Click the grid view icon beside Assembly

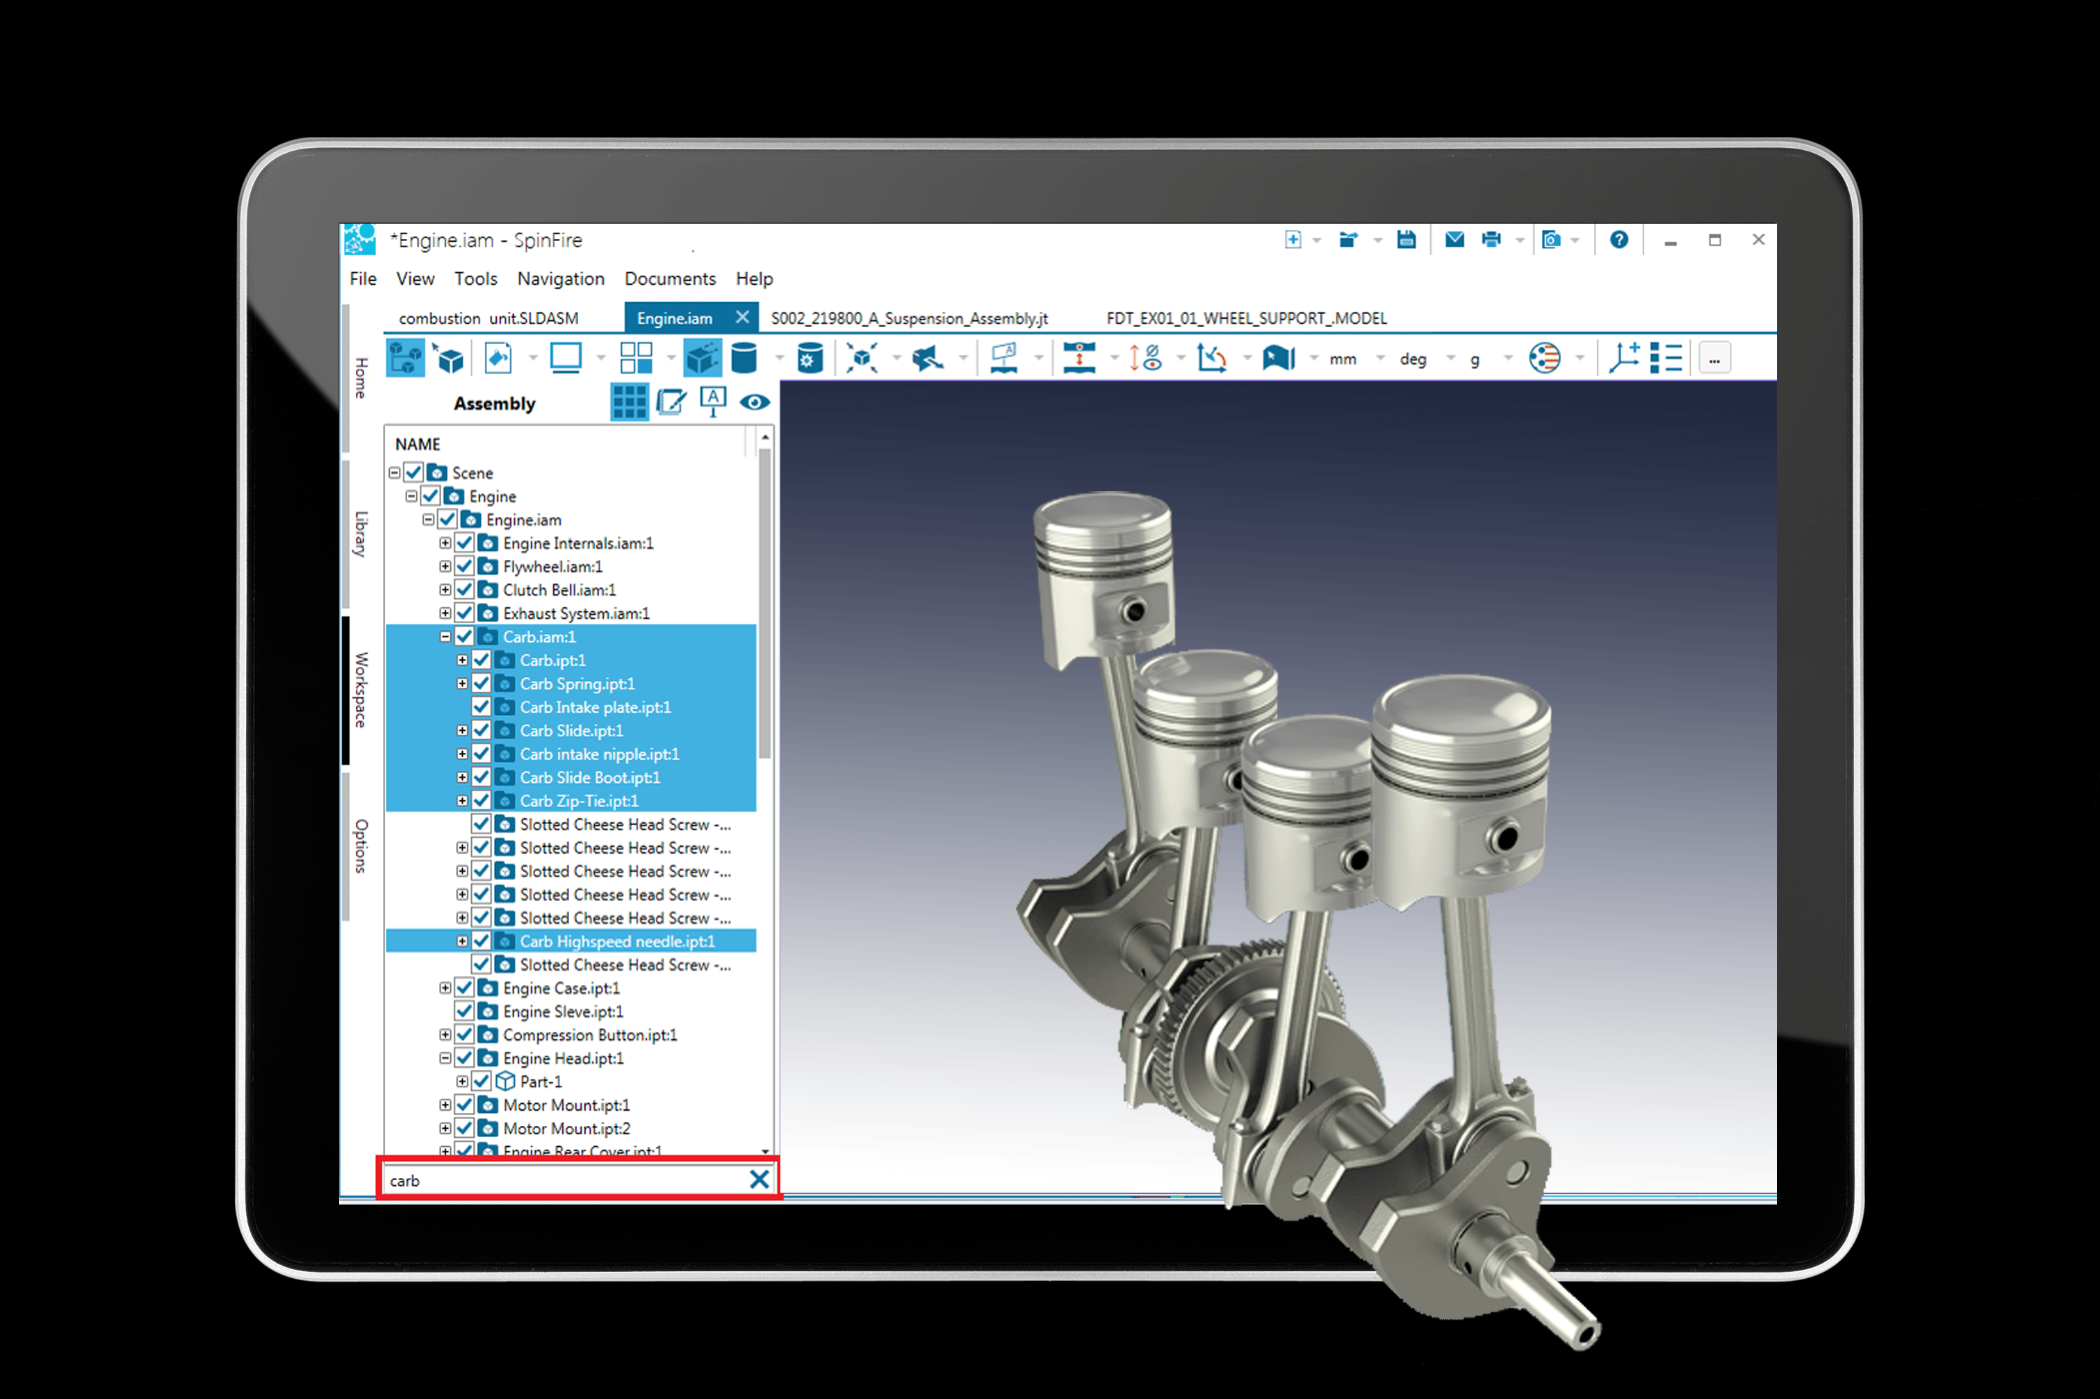[629, 402]
